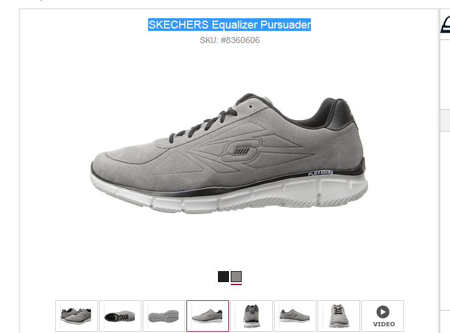
Task: View the outsole bottom thumbnail
Action: (x=164, y=316)
